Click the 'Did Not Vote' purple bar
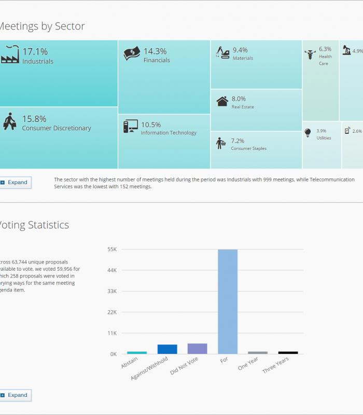 [197, 349]
